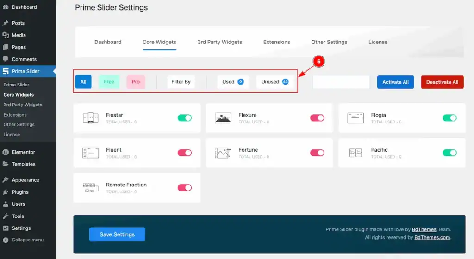The image size is (474, 259).
Task: Switch to the 3rd Party Widgets tab
Action: [220, 42]
